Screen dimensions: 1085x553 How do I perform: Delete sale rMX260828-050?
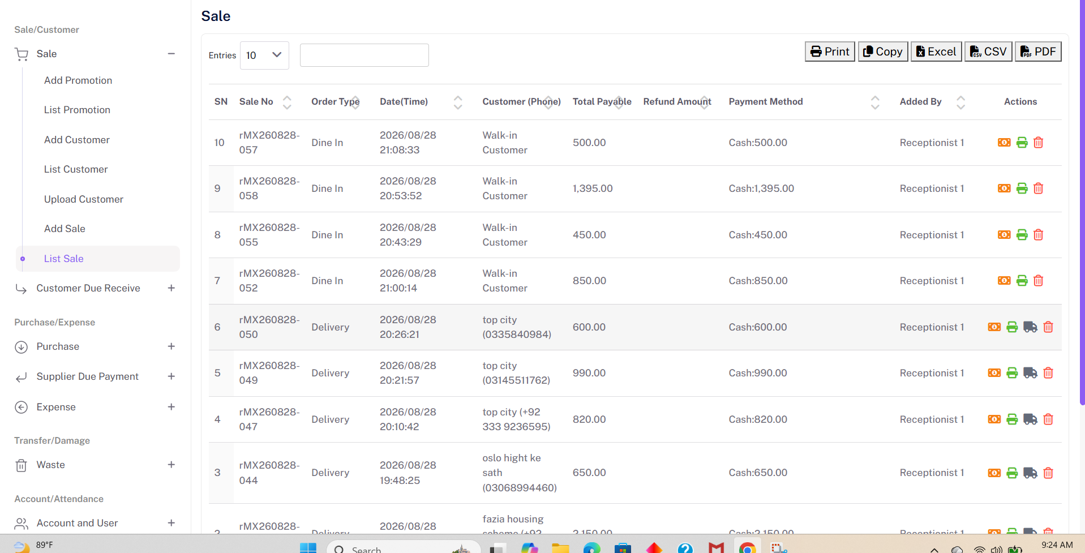tap(1048, 327)
